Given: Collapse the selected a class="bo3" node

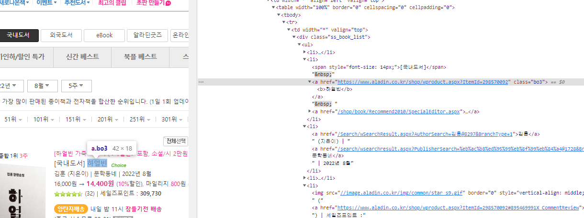Looking at the screenshot, I should click(310, 82).
